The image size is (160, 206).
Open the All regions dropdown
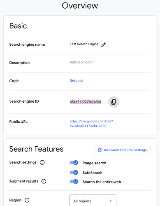(93, 201)
